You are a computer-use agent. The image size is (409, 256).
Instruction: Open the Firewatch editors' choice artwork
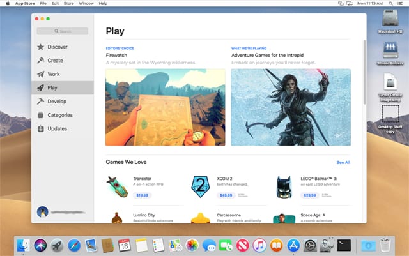(x=165, y=107)
